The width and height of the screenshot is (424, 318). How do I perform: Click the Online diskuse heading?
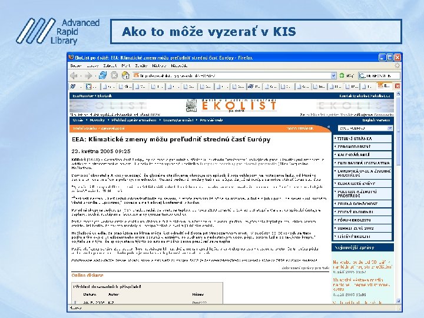tap(87, 275)
